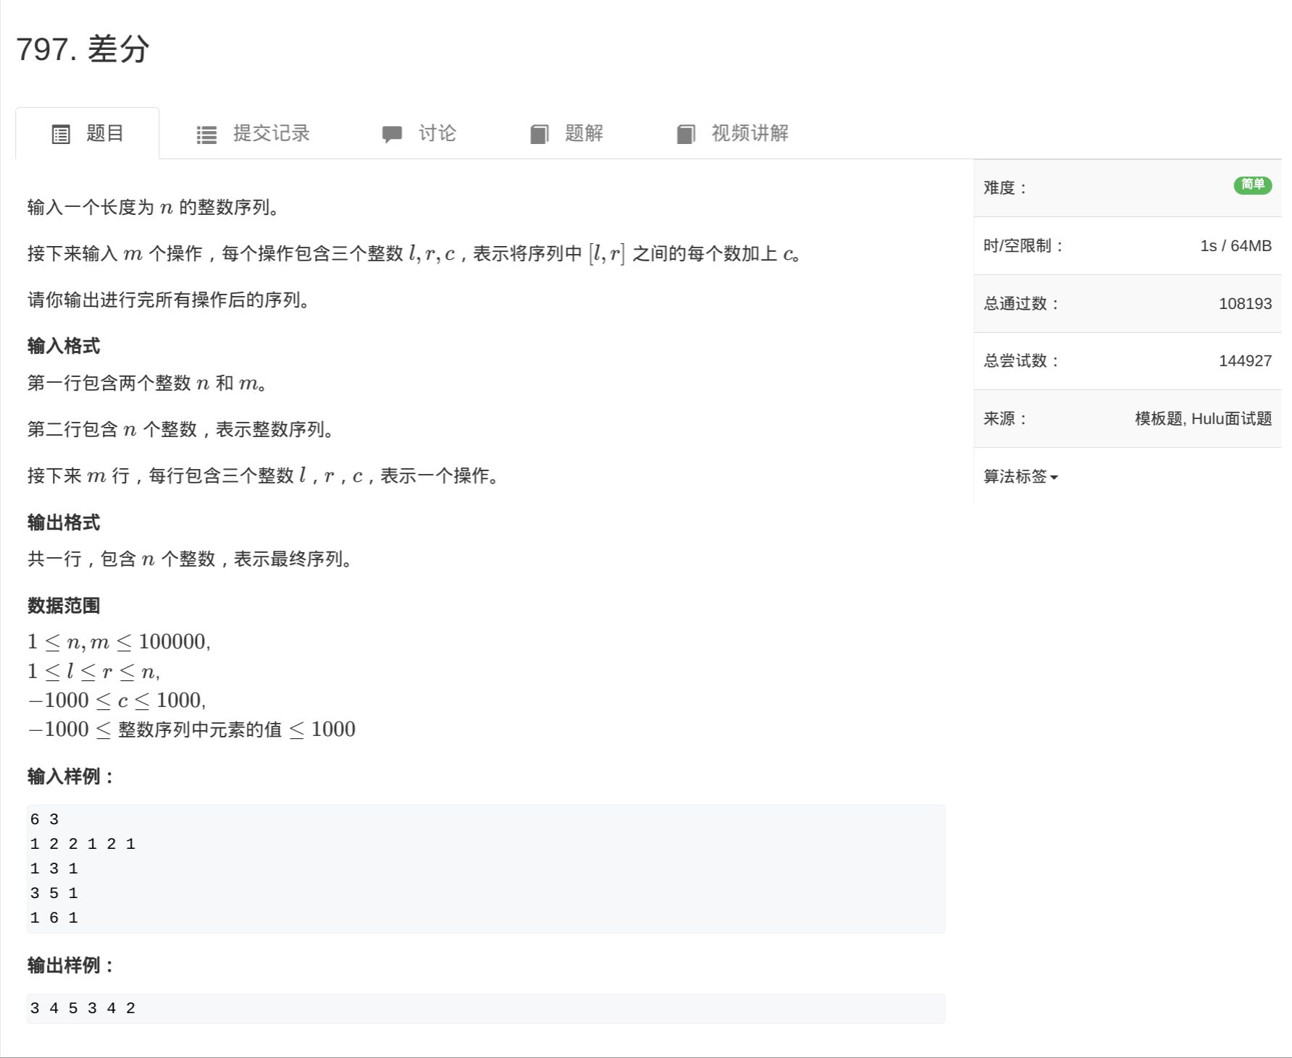Go to the 题解 tab
Image resolution: width=1292 pixels, height=1058 pixels.
[x=584, y=133]
